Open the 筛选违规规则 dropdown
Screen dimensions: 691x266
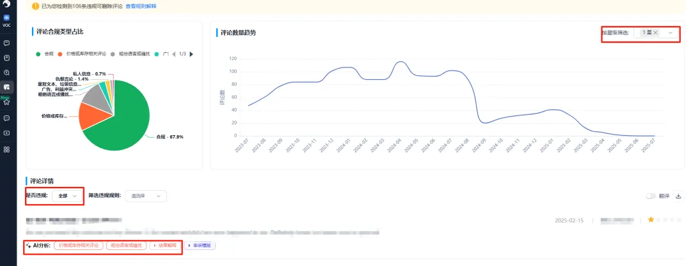pyautogui.click(x=145, y=196)
